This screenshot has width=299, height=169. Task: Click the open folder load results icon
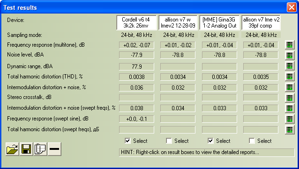point(12,149)
